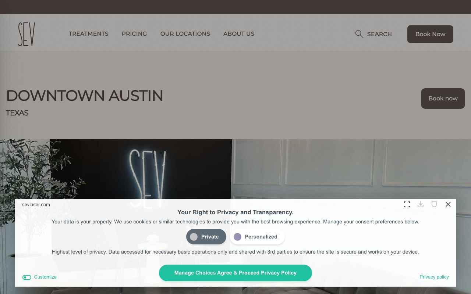Click the header Book Now button
This screenshot has height=294, width=471.
[x=430, y=34]
